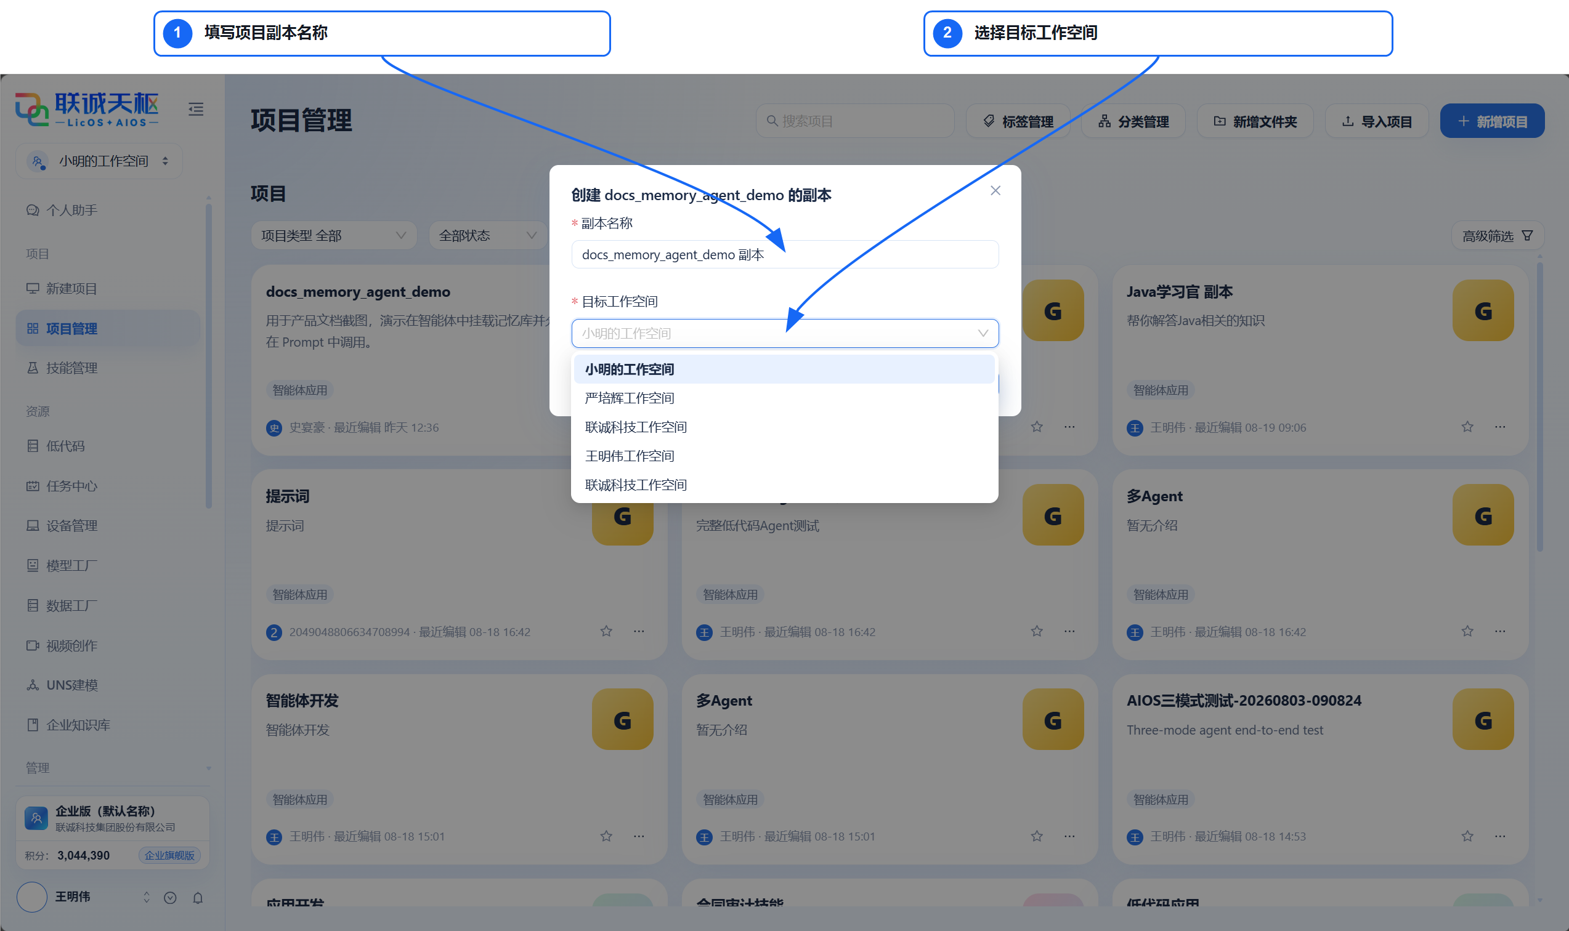Click the 联诚科技集团股份有限公司 company name
Image resolution: width=1569 pixels, height=931 pixels.
point(115,828)
